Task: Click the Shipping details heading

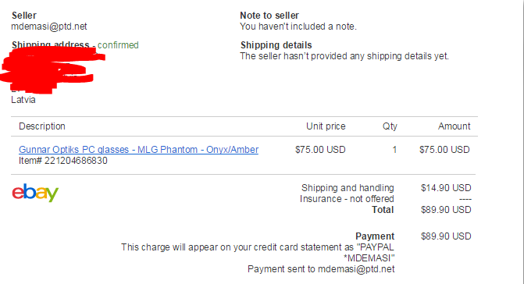Action: 276,45
